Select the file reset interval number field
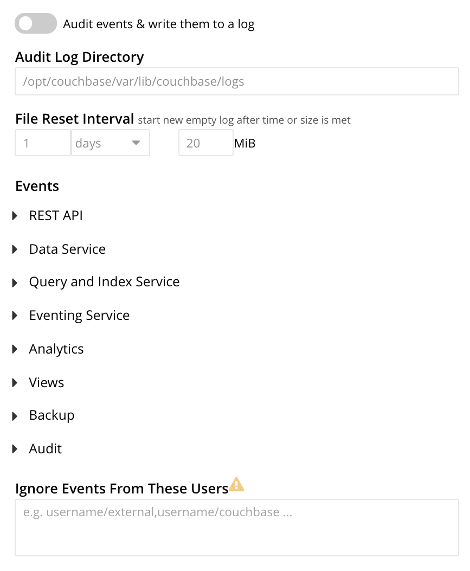 coord(42,143)
